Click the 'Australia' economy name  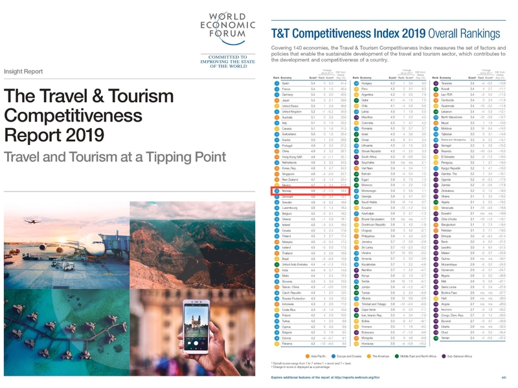(287, 117)
